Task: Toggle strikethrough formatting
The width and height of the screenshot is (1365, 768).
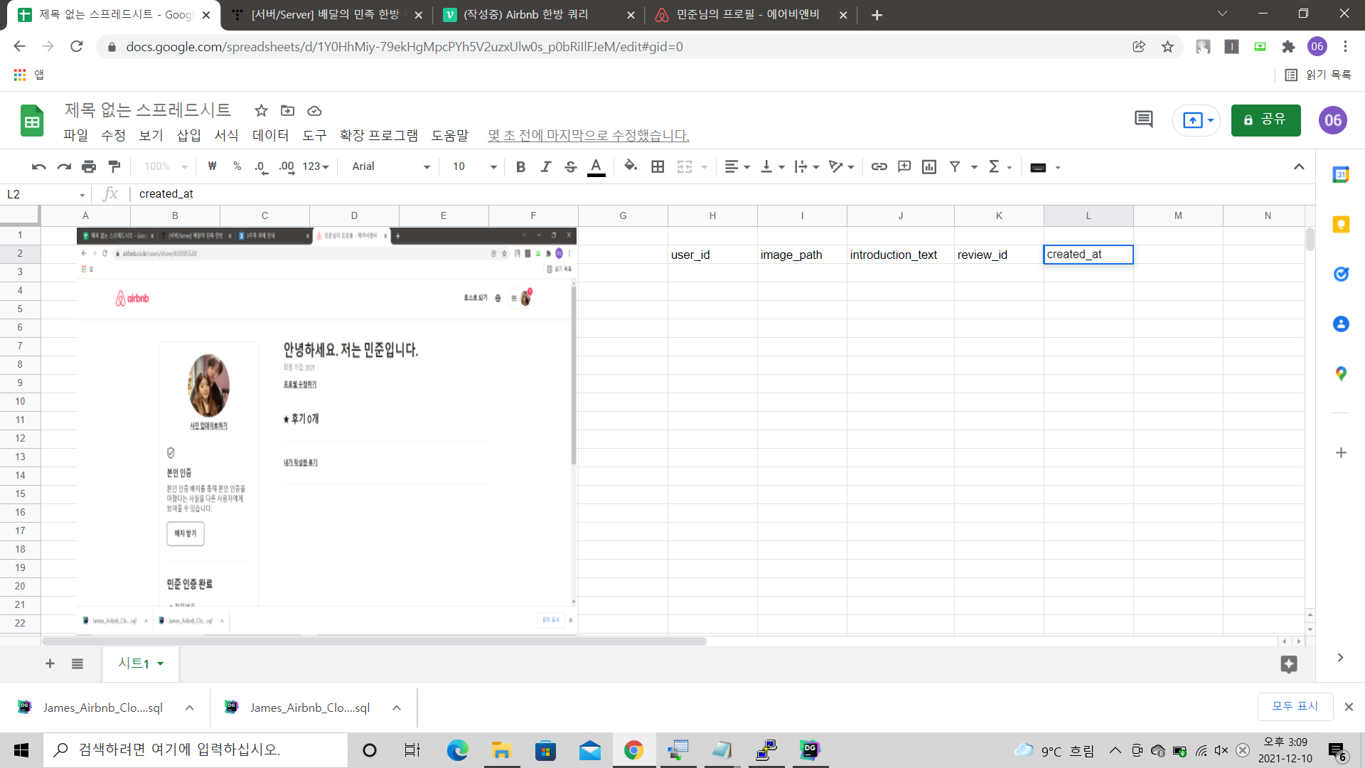Action: (570, 166)
